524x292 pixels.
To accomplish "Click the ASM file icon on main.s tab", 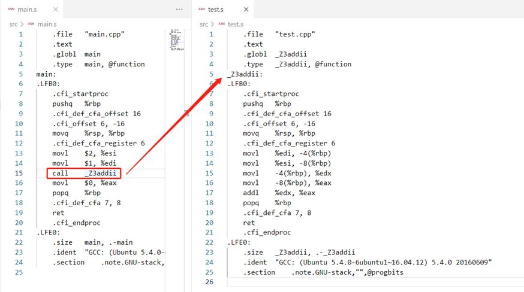I will tap(11, 9).
